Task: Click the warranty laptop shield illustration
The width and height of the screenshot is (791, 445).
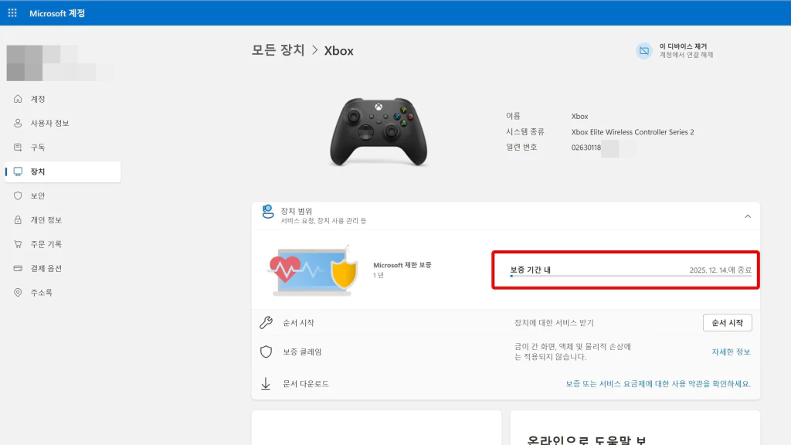Action: point(313,270)
